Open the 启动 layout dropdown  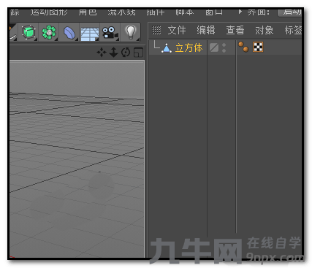coord(290,12)
